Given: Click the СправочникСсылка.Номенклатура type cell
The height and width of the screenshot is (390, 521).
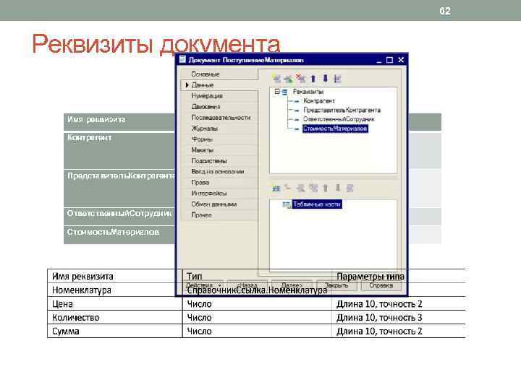Looking at the screenshot, I should [x=257, y=290].
